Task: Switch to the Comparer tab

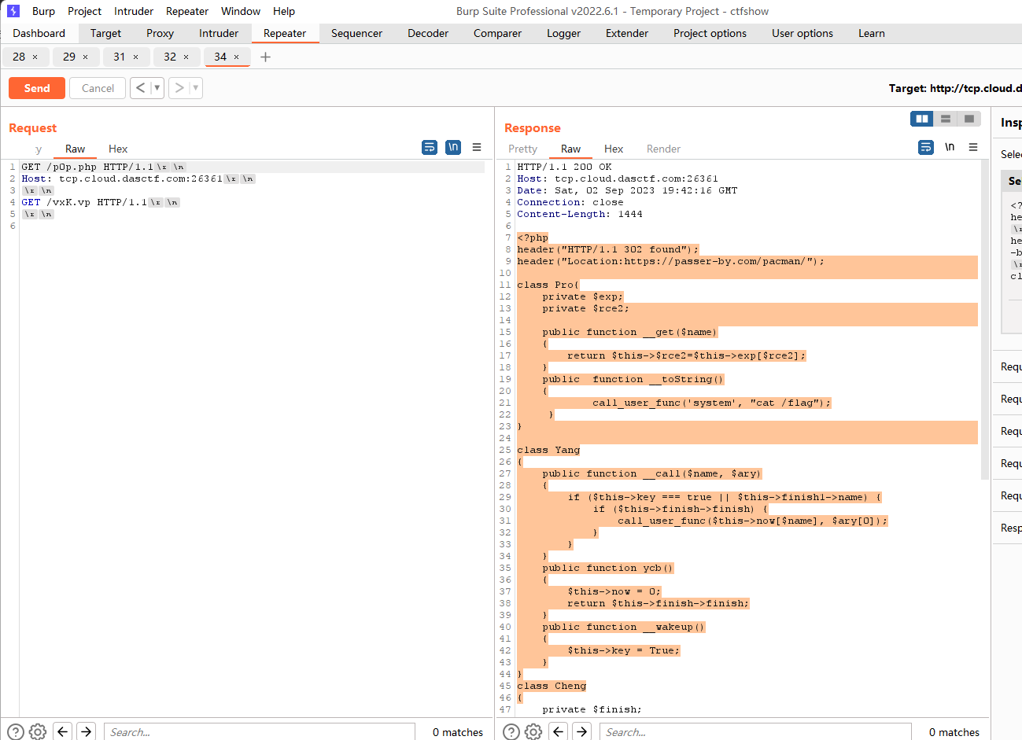Action: coord(497,33)
